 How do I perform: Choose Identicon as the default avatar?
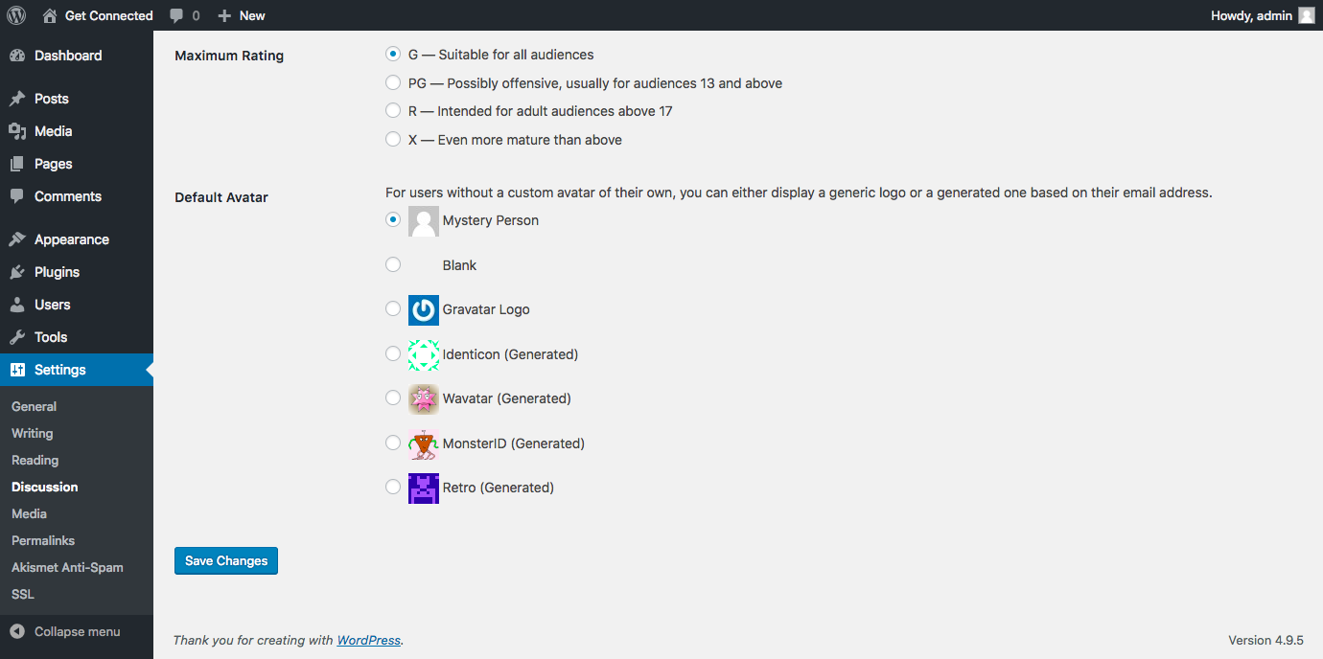click(392, 352)
